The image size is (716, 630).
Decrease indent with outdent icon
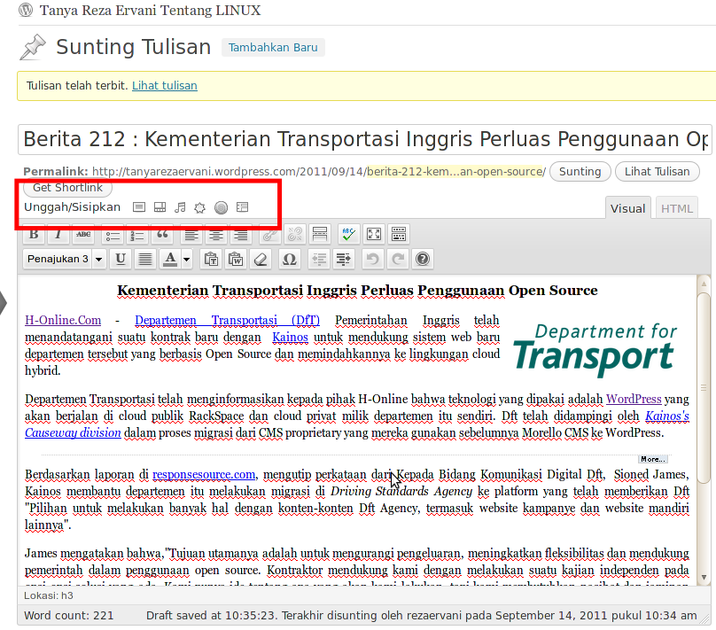coord(319,259)
